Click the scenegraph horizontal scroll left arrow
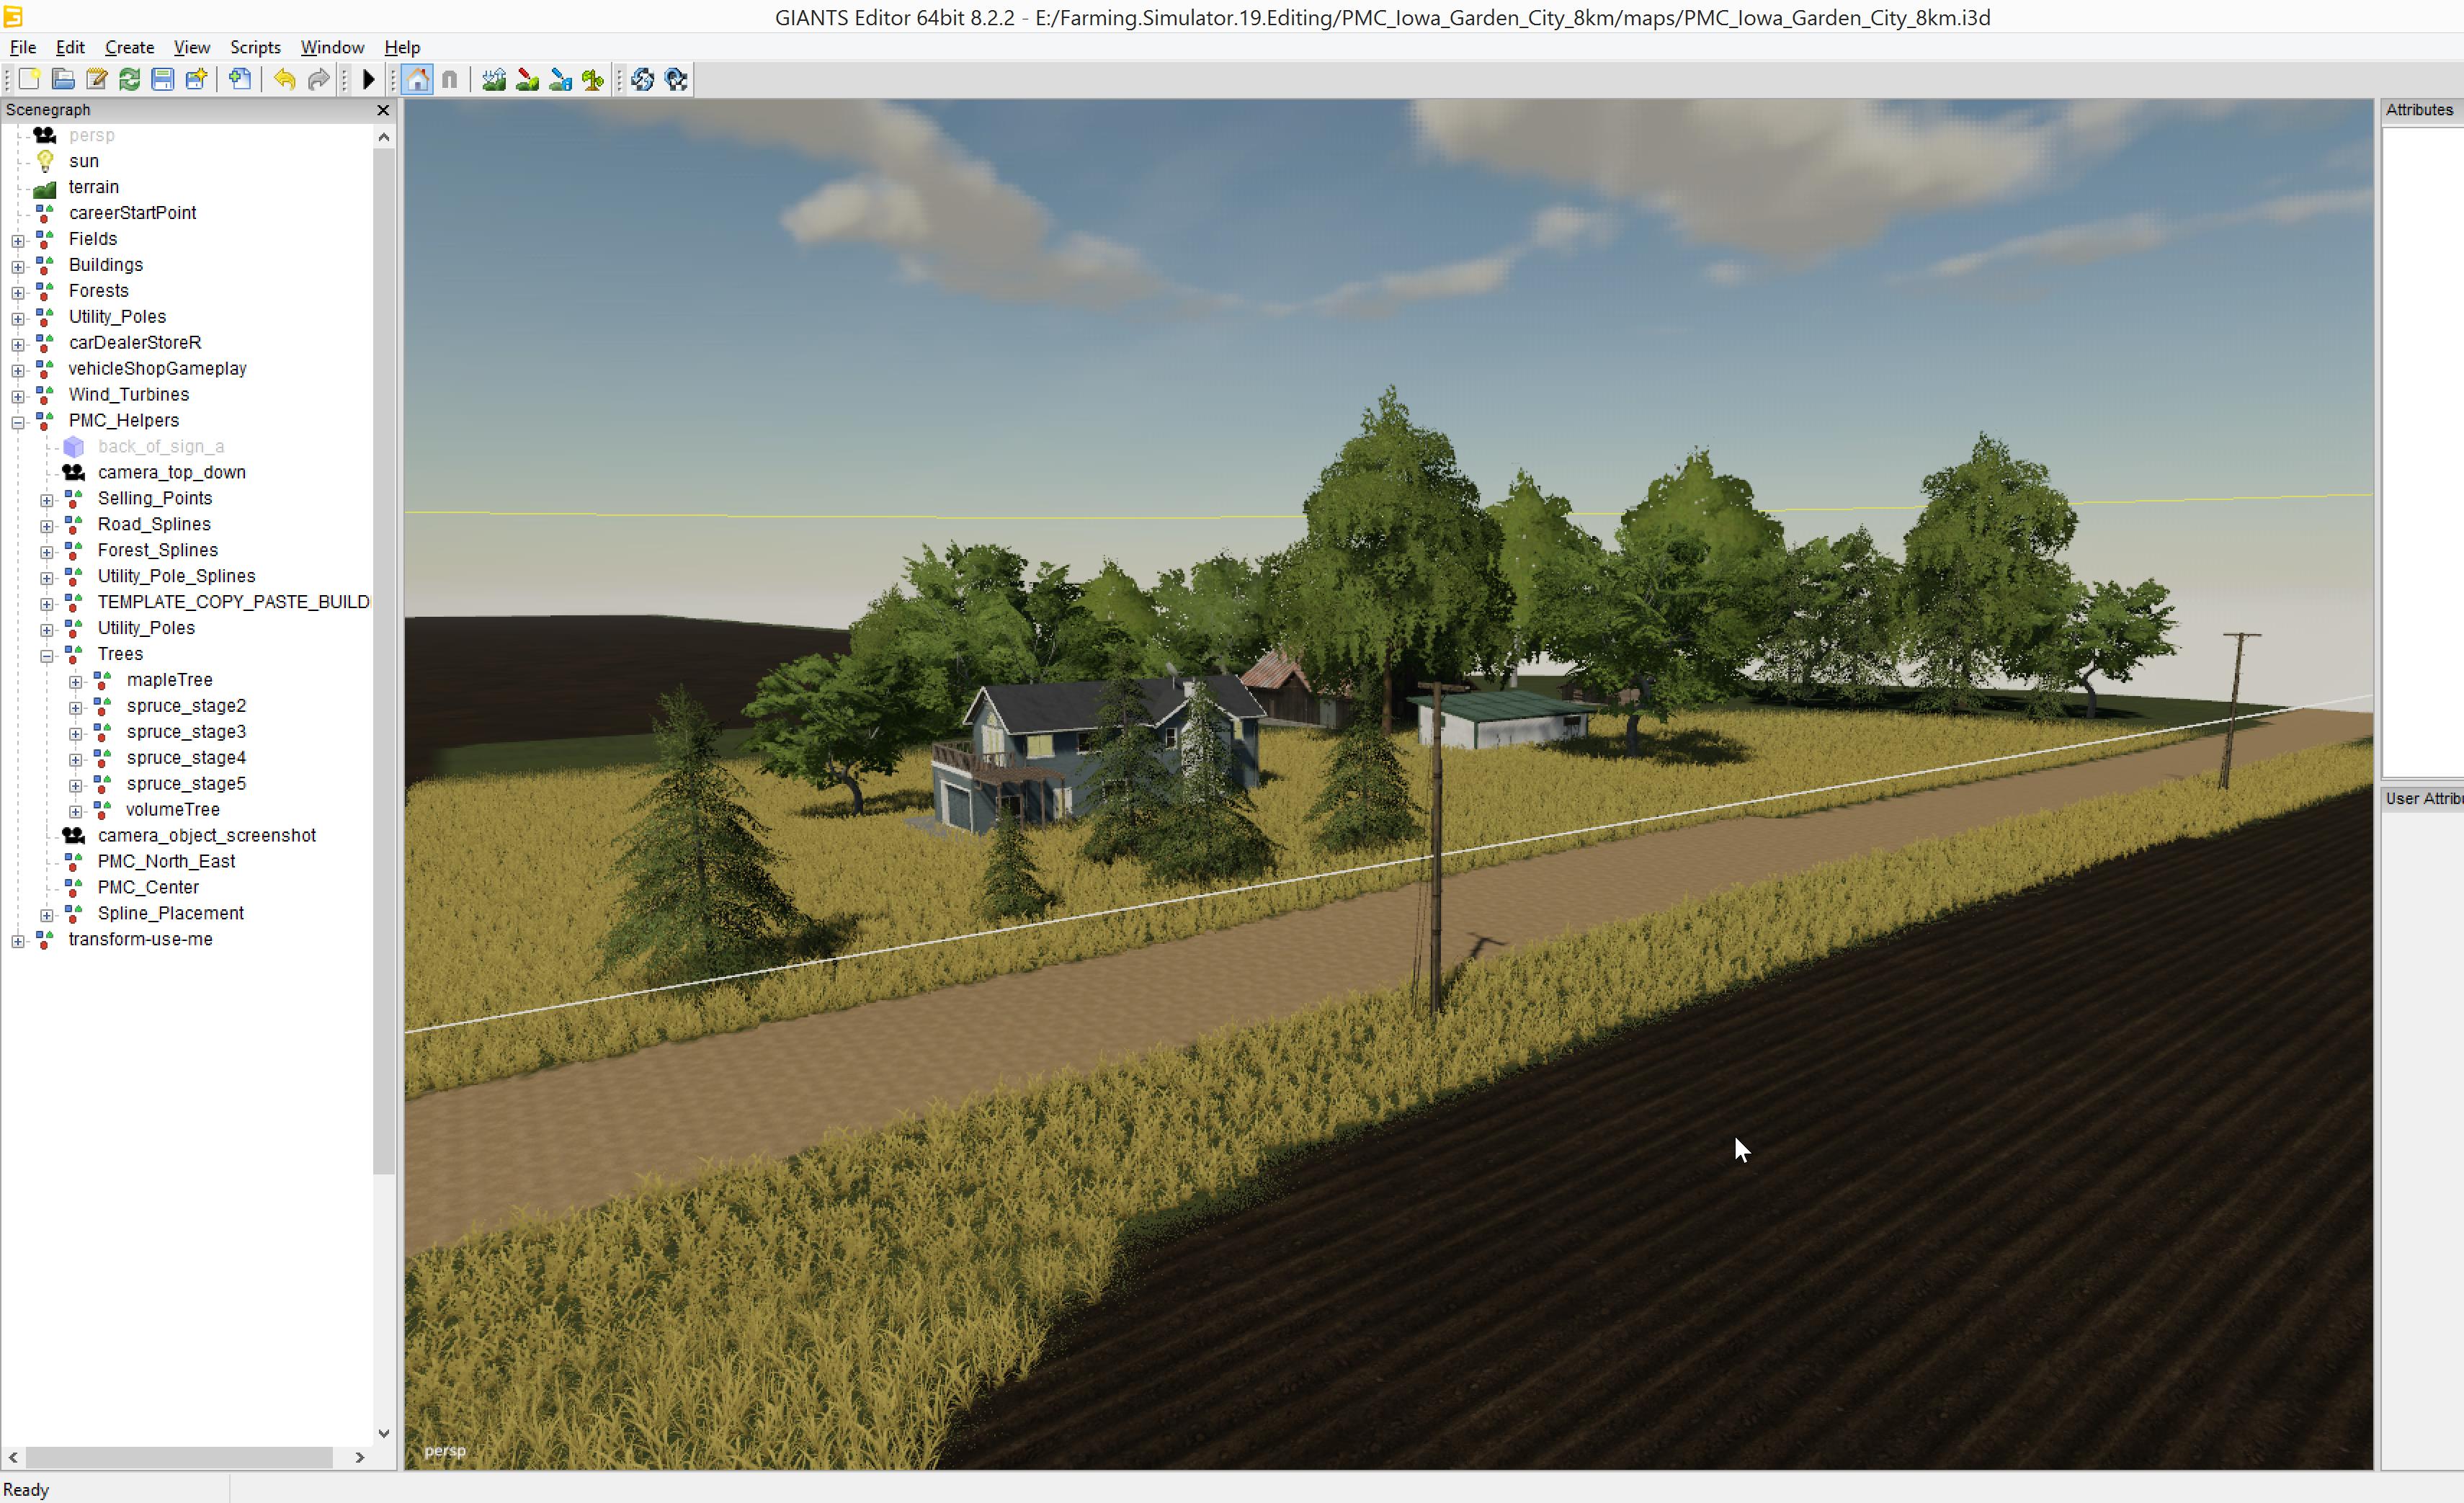2464x1503 pixels. coord(13,1458)
